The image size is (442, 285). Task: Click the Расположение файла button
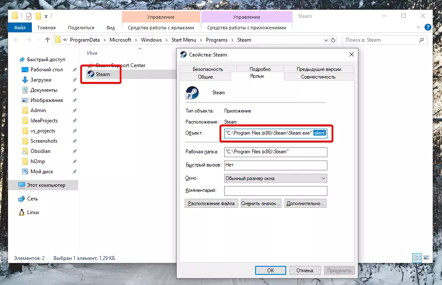pyautogui.click(x=211, y=203)
